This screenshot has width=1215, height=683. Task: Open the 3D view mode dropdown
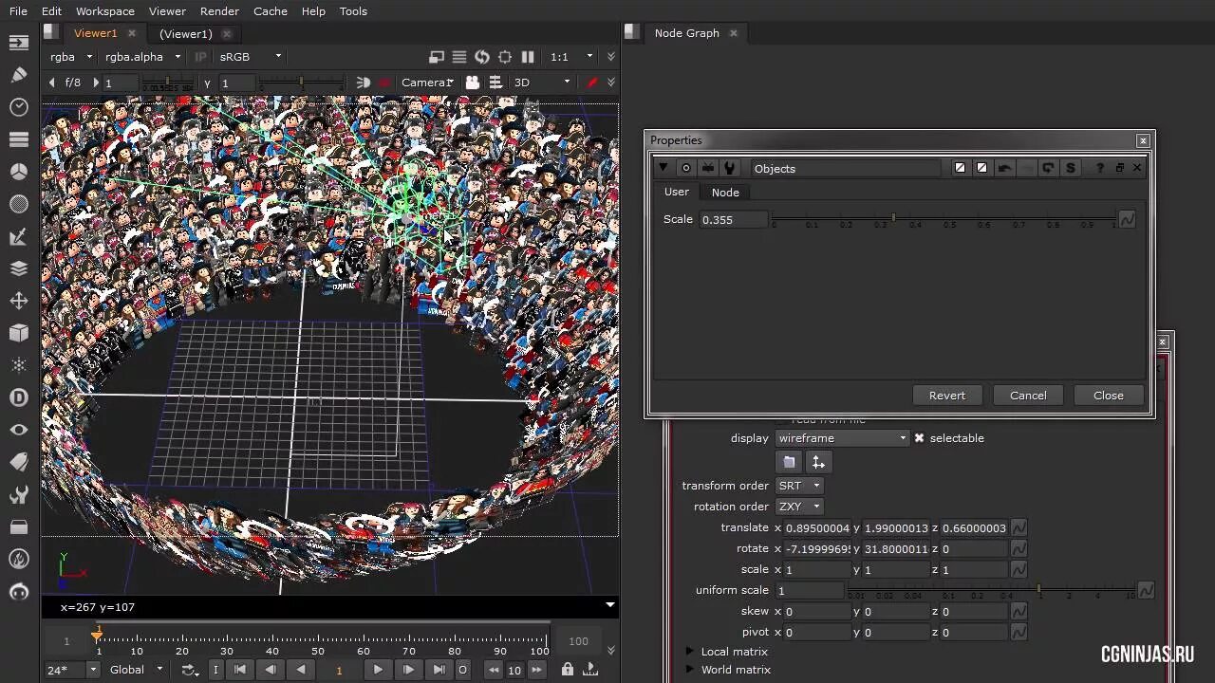pyautogui.click(x=542, y=83)
